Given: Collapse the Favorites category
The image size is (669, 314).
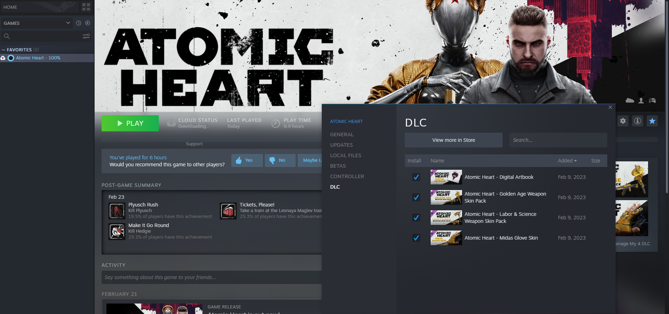Looking at the screenshot, I should pyautogui.click(x=4, y=50).
